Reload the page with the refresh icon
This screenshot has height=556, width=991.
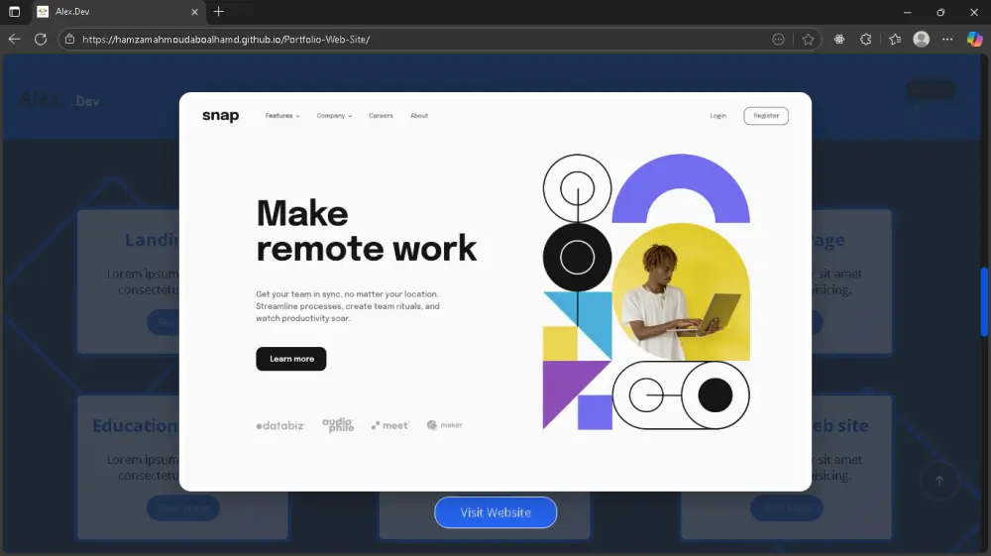41,40
